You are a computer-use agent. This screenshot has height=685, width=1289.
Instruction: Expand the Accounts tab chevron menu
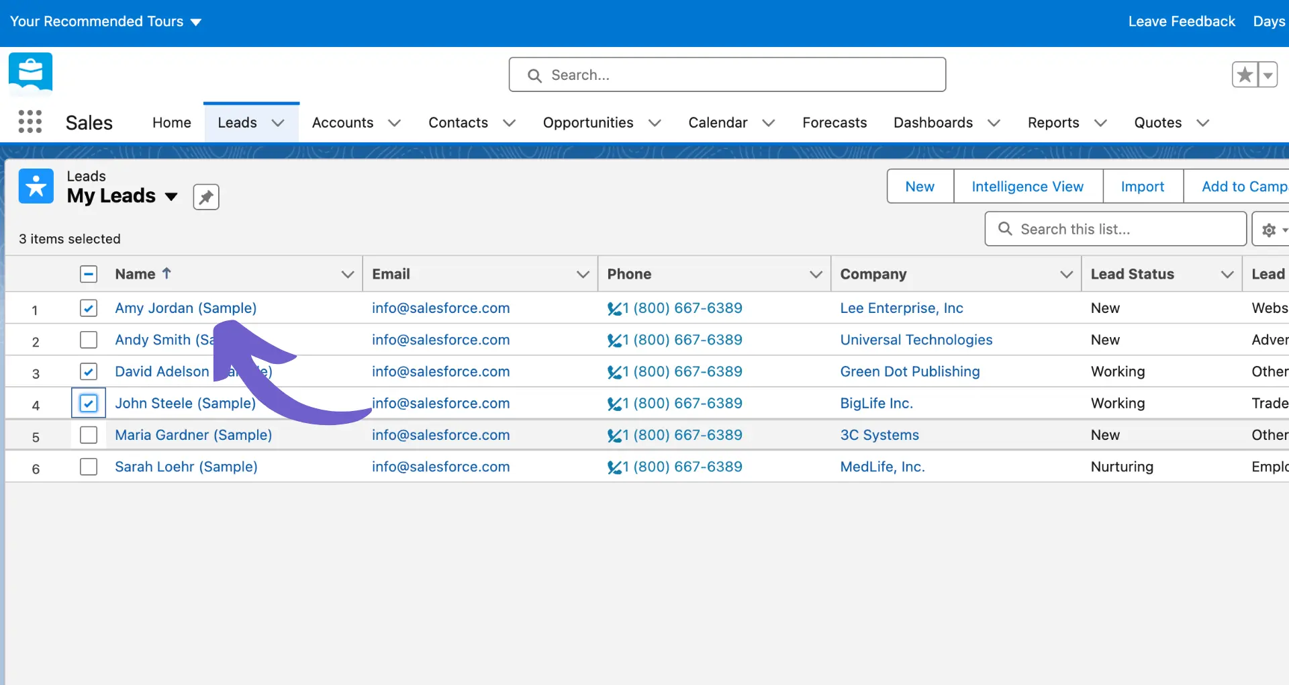pyautogui.click(x=395, y=123)
